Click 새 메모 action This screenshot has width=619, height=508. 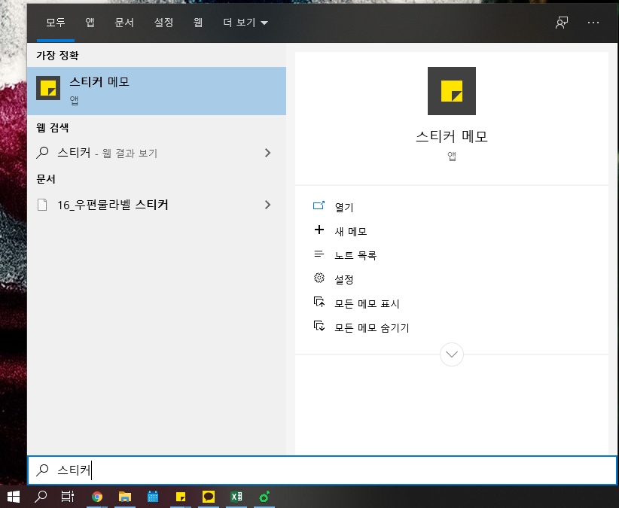pos(351,231)
